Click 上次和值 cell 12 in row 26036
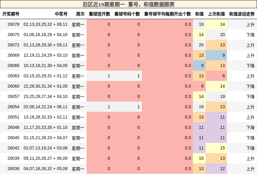Viewport: 257px width, 174px height. (216, 169)
